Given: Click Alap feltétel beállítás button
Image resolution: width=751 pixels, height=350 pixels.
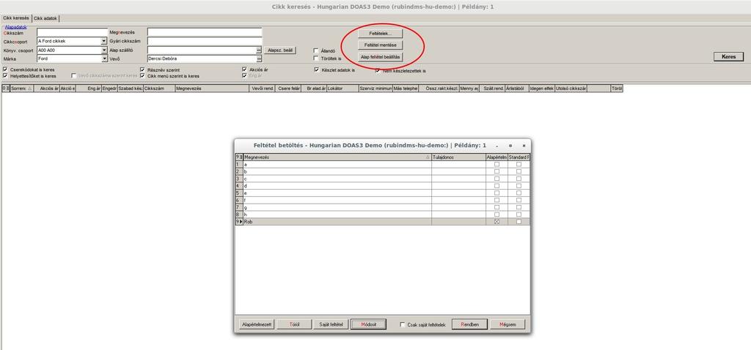Looking at the screenshot, I should 381,57.
